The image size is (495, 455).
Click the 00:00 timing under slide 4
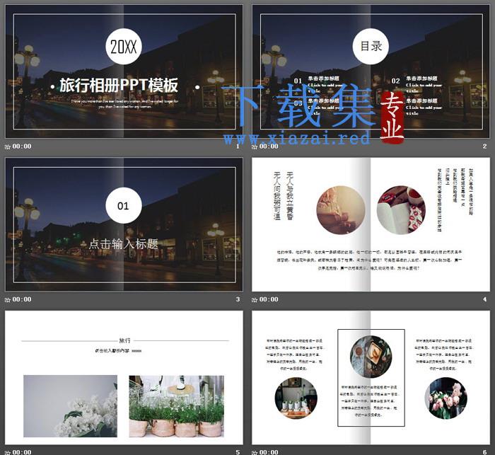pos(269,299)
